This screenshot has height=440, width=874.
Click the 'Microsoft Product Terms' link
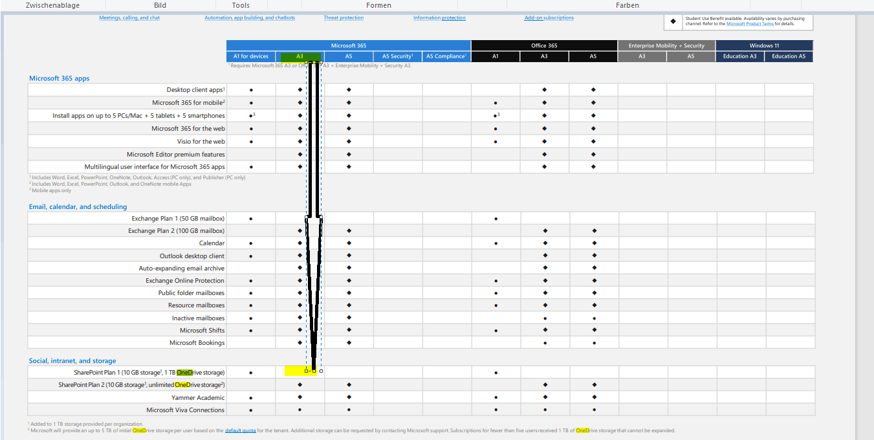point(750,23)
